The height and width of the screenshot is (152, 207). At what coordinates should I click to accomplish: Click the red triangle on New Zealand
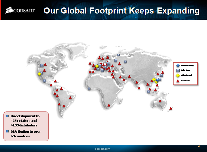pos(171,108)
